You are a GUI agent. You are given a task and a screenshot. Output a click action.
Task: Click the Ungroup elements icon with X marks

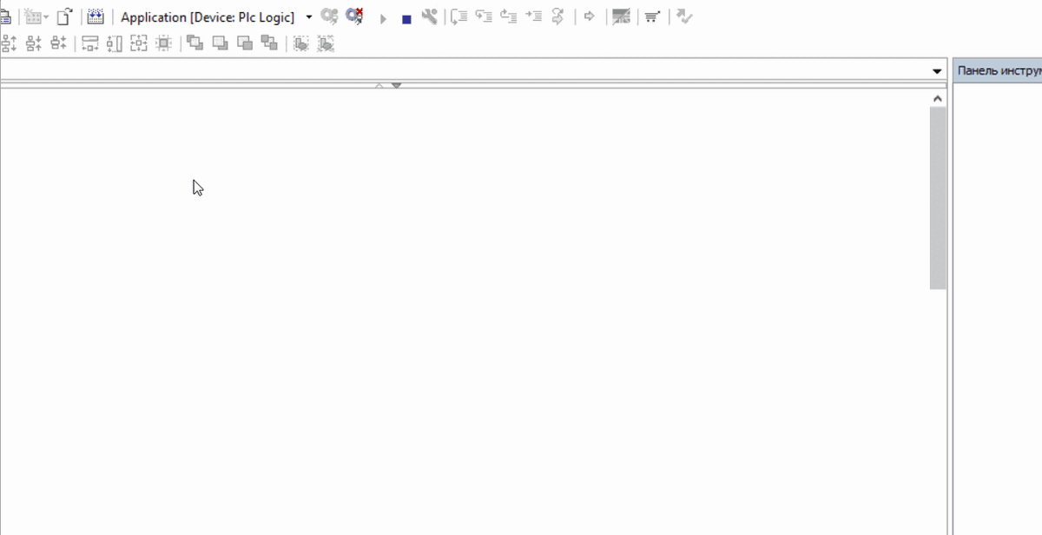coord(326,43)
